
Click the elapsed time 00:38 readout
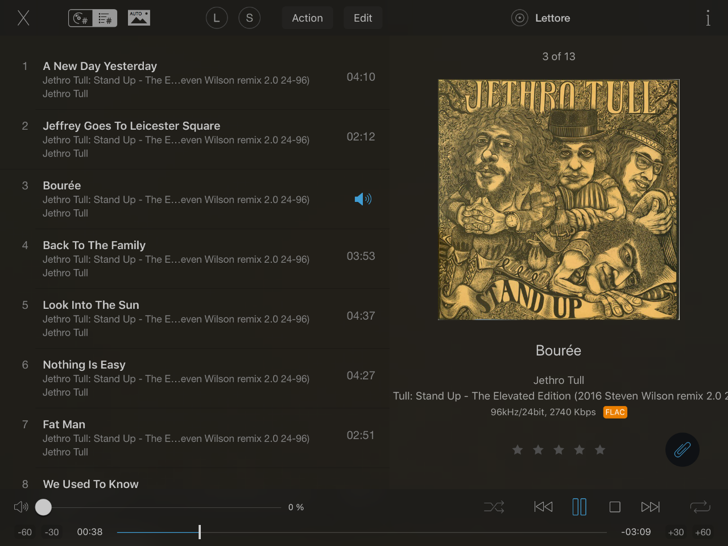pos(90,532)
